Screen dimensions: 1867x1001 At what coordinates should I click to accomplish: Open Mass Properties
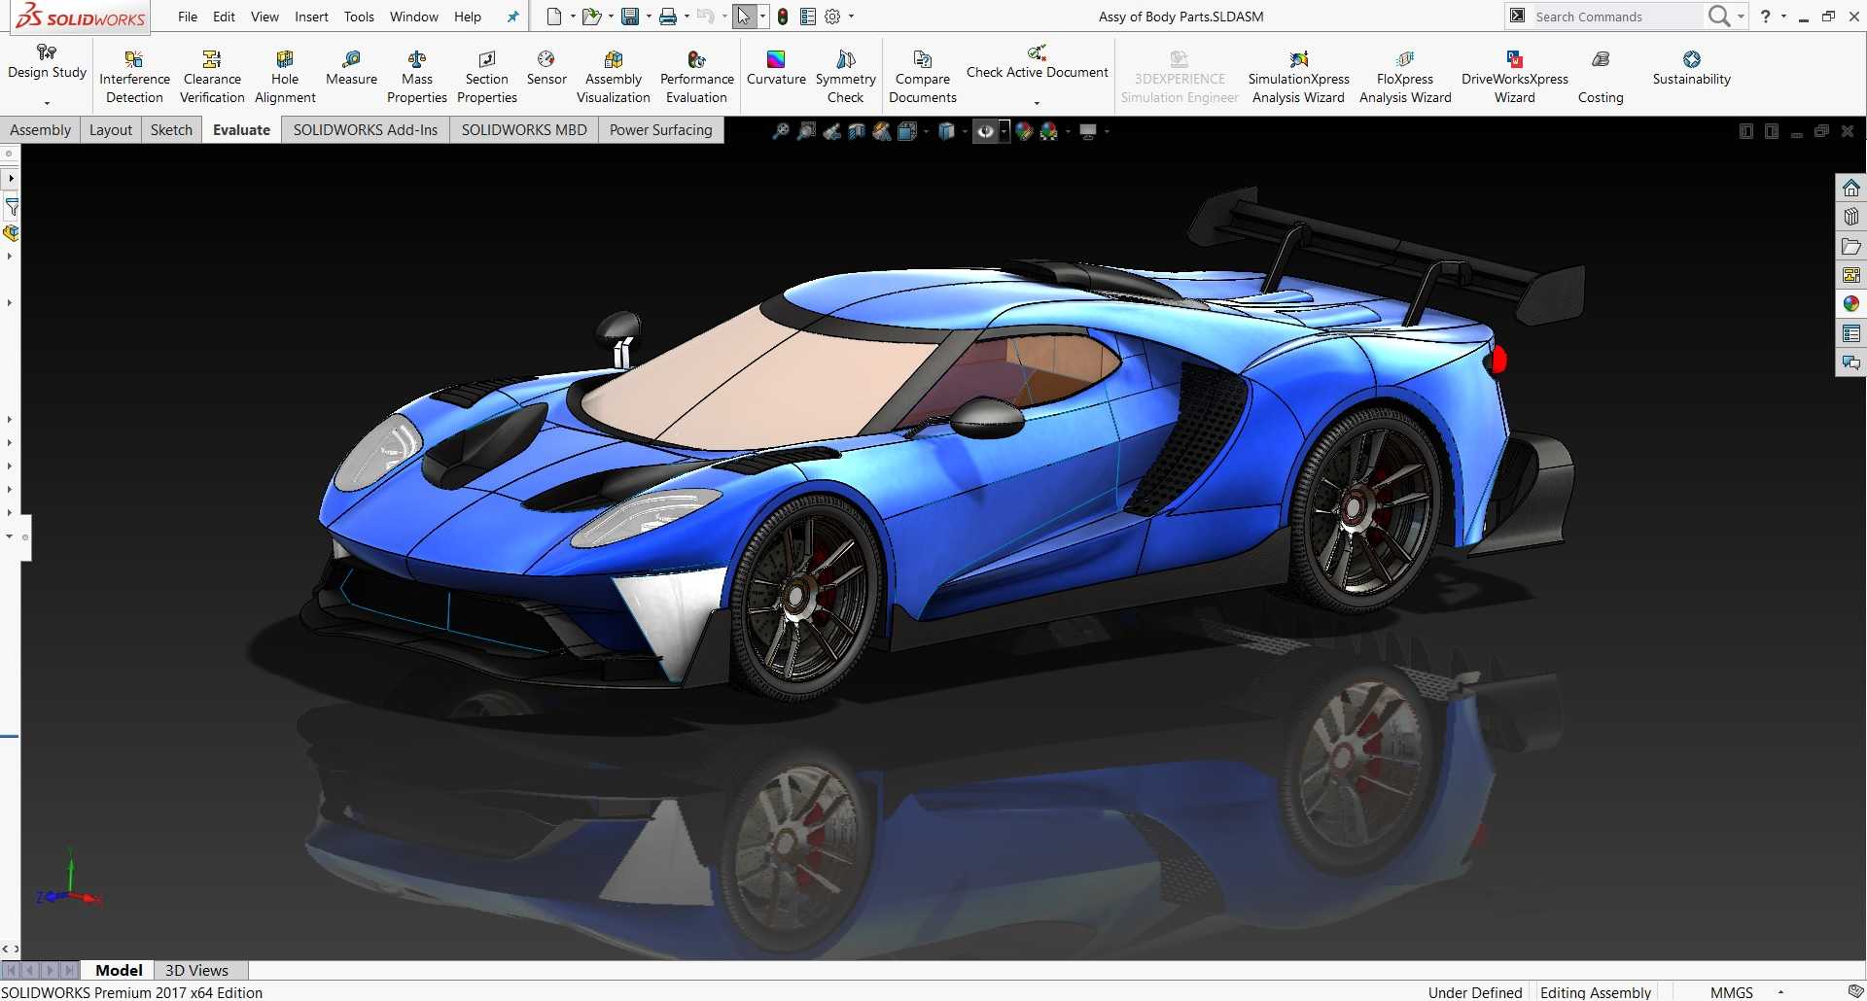[416, 77]
